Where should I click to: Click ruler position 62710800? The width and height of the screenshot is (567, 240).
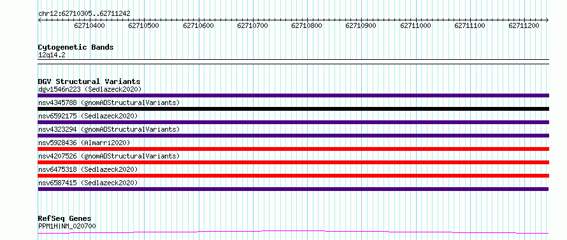coord(306,25)
